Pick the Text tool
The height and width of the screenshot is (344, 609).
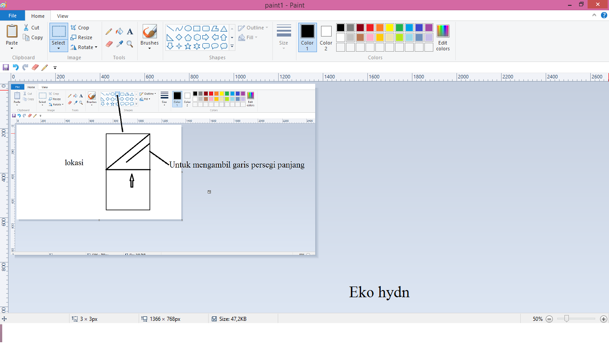point(130,32)
